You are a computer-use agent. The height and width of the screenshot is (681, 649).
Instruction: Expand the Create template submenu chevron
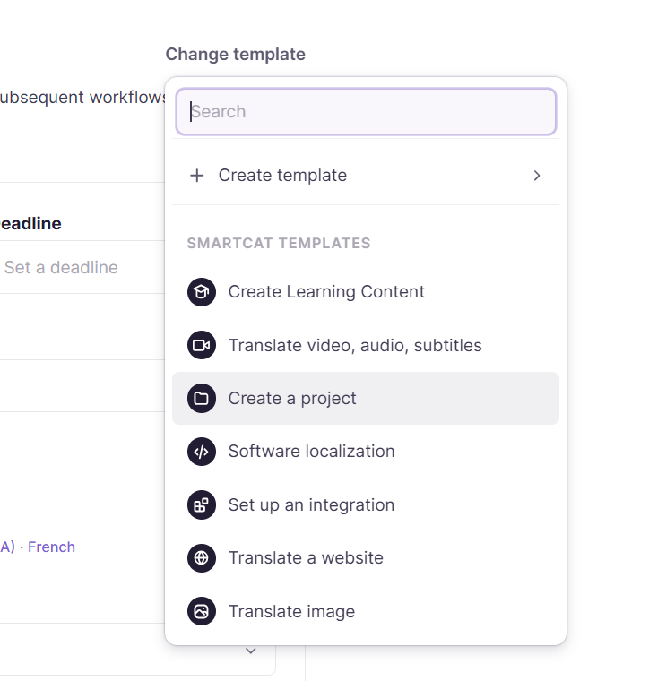coord(537,176)
